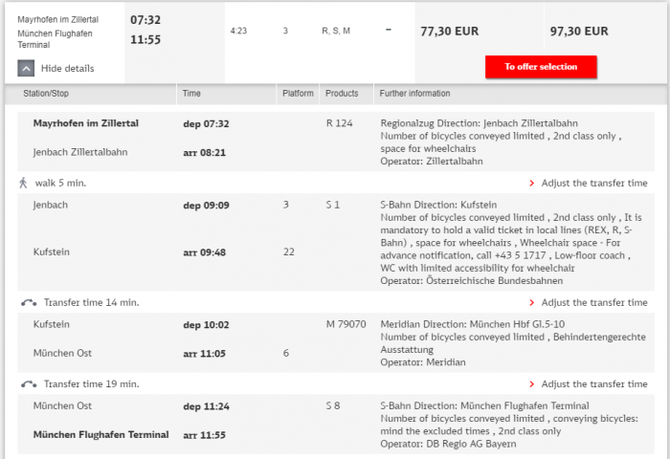
Task: Click the walk 5 min. pedestrian icon
Action: pos(23,182)
